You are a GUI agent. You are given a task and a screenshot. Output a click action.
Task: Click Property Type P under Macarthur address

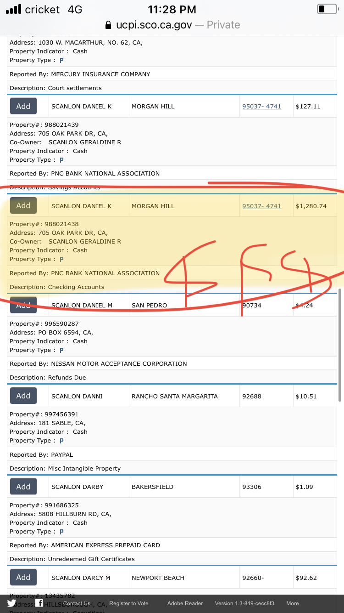click(x=61, y=60)
